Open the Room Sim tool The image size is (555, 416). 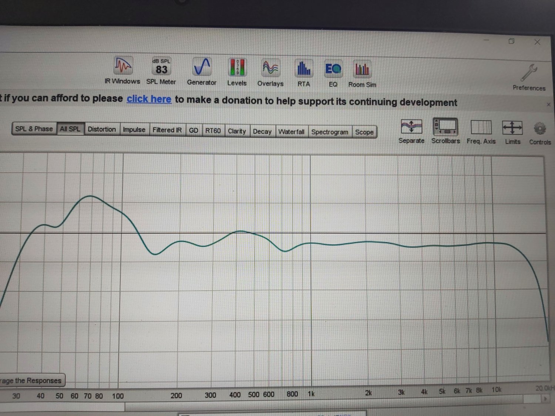[x=362, y=74]
